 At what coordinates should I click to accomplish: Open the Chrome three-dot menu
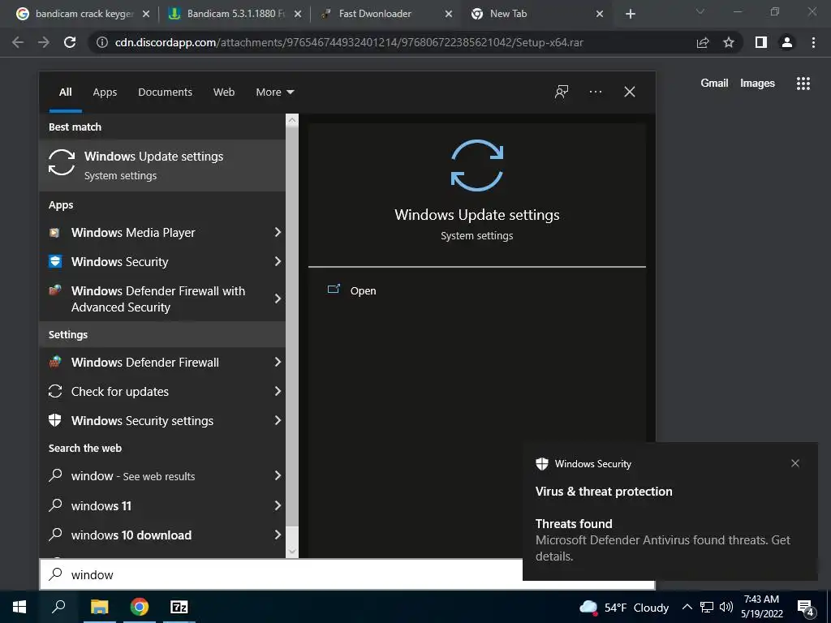pos(813,42)
